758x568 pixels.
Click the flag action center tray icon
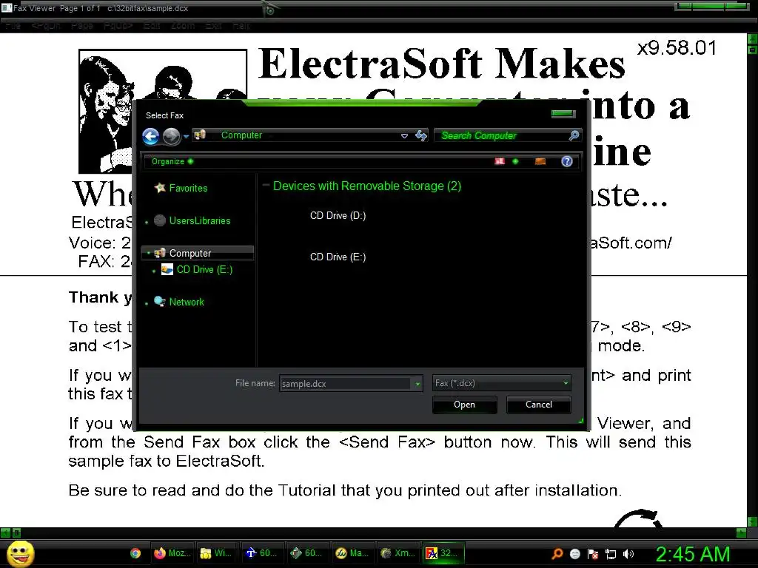[593, 554]
